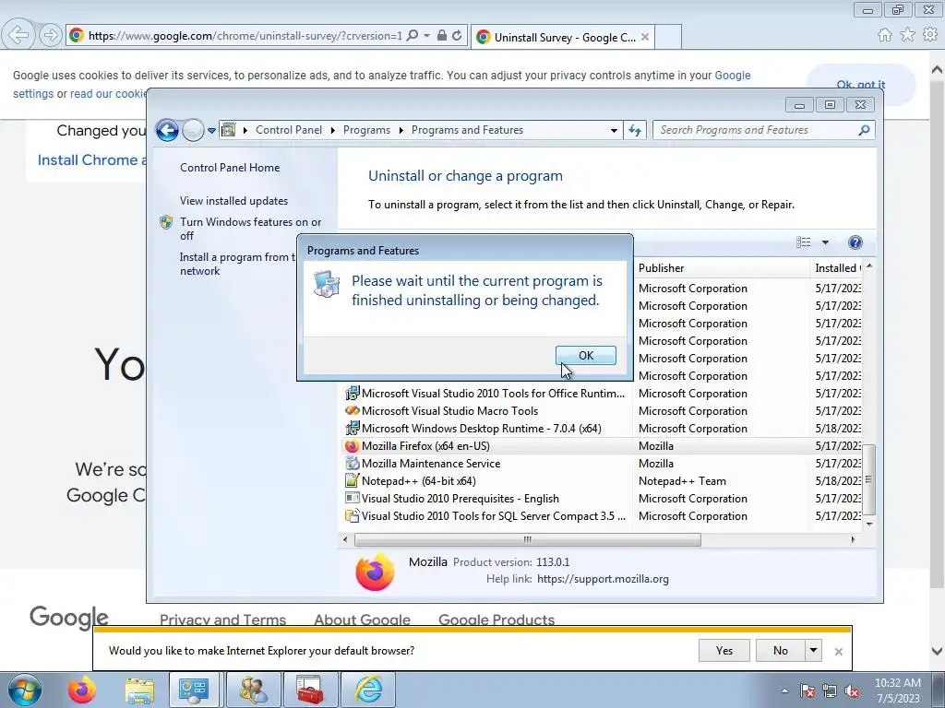Click the Internet Explorer Home icon
The width and height of the screenshot is (945, 708).
tap(885, 35)
